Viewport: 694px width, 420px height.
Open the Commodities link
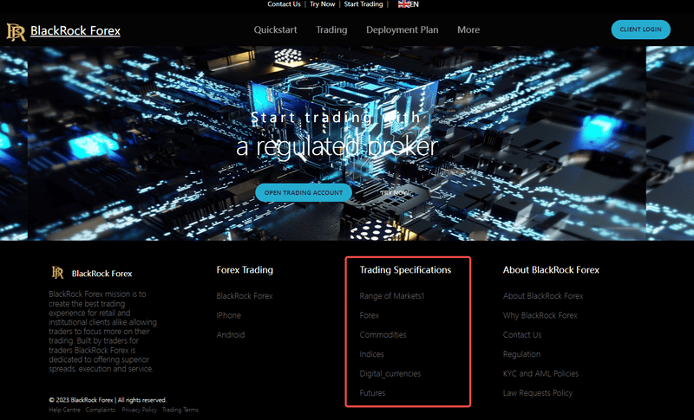tap(383, 335)
